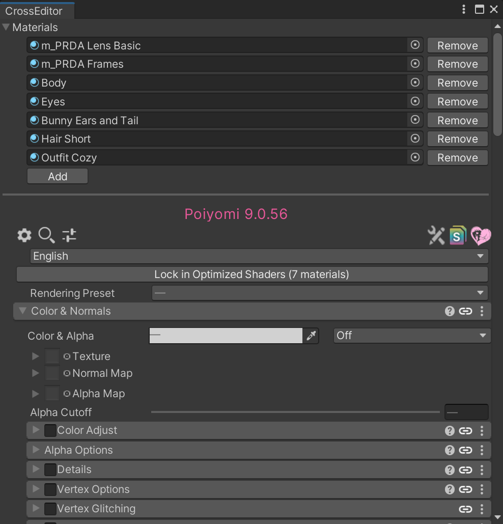The image size is (503, 524).
Task: Expand the Texture property arrow
Action: [36, 356]
